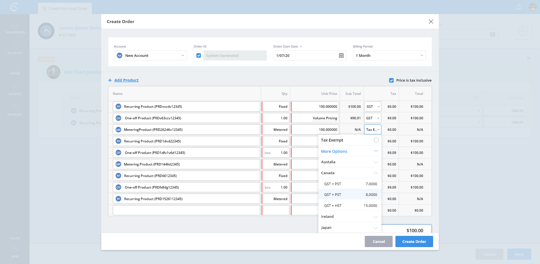
Task: Toggle the Tax Exempt checkbox
Action: point(376,140)
